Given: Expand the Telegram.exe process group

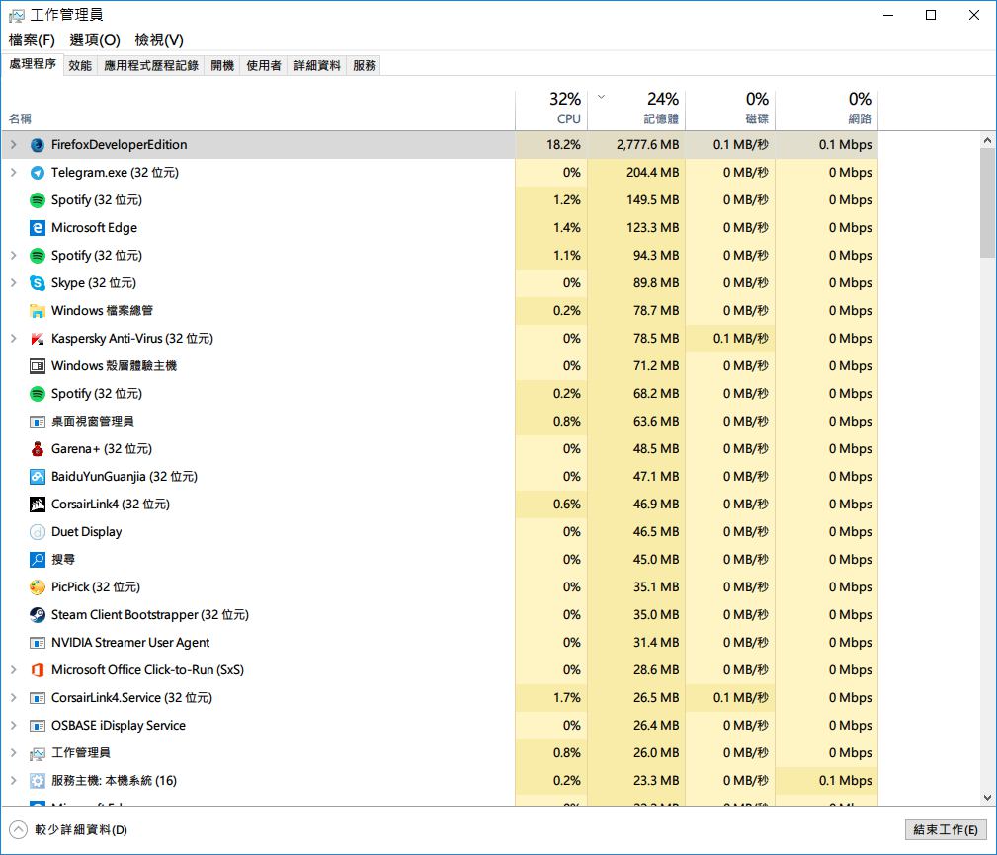Looking at the screenshot, I should point(13,173).
